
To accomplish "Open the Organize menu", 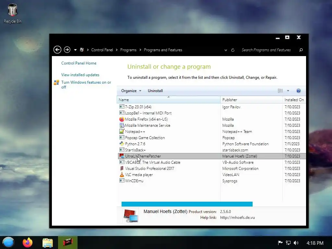I will point(131,91).
